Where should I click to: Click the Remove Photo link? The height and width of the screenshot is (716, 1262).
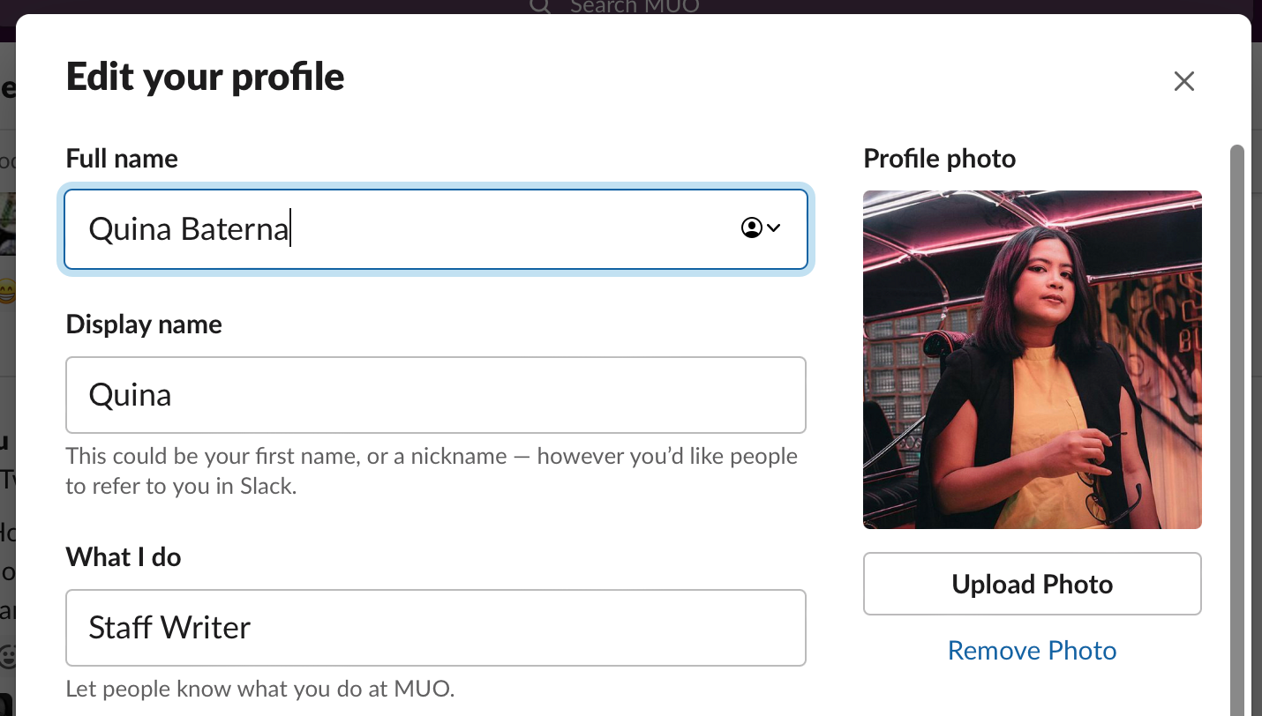pyautogui.click(x=1032, y=650)
